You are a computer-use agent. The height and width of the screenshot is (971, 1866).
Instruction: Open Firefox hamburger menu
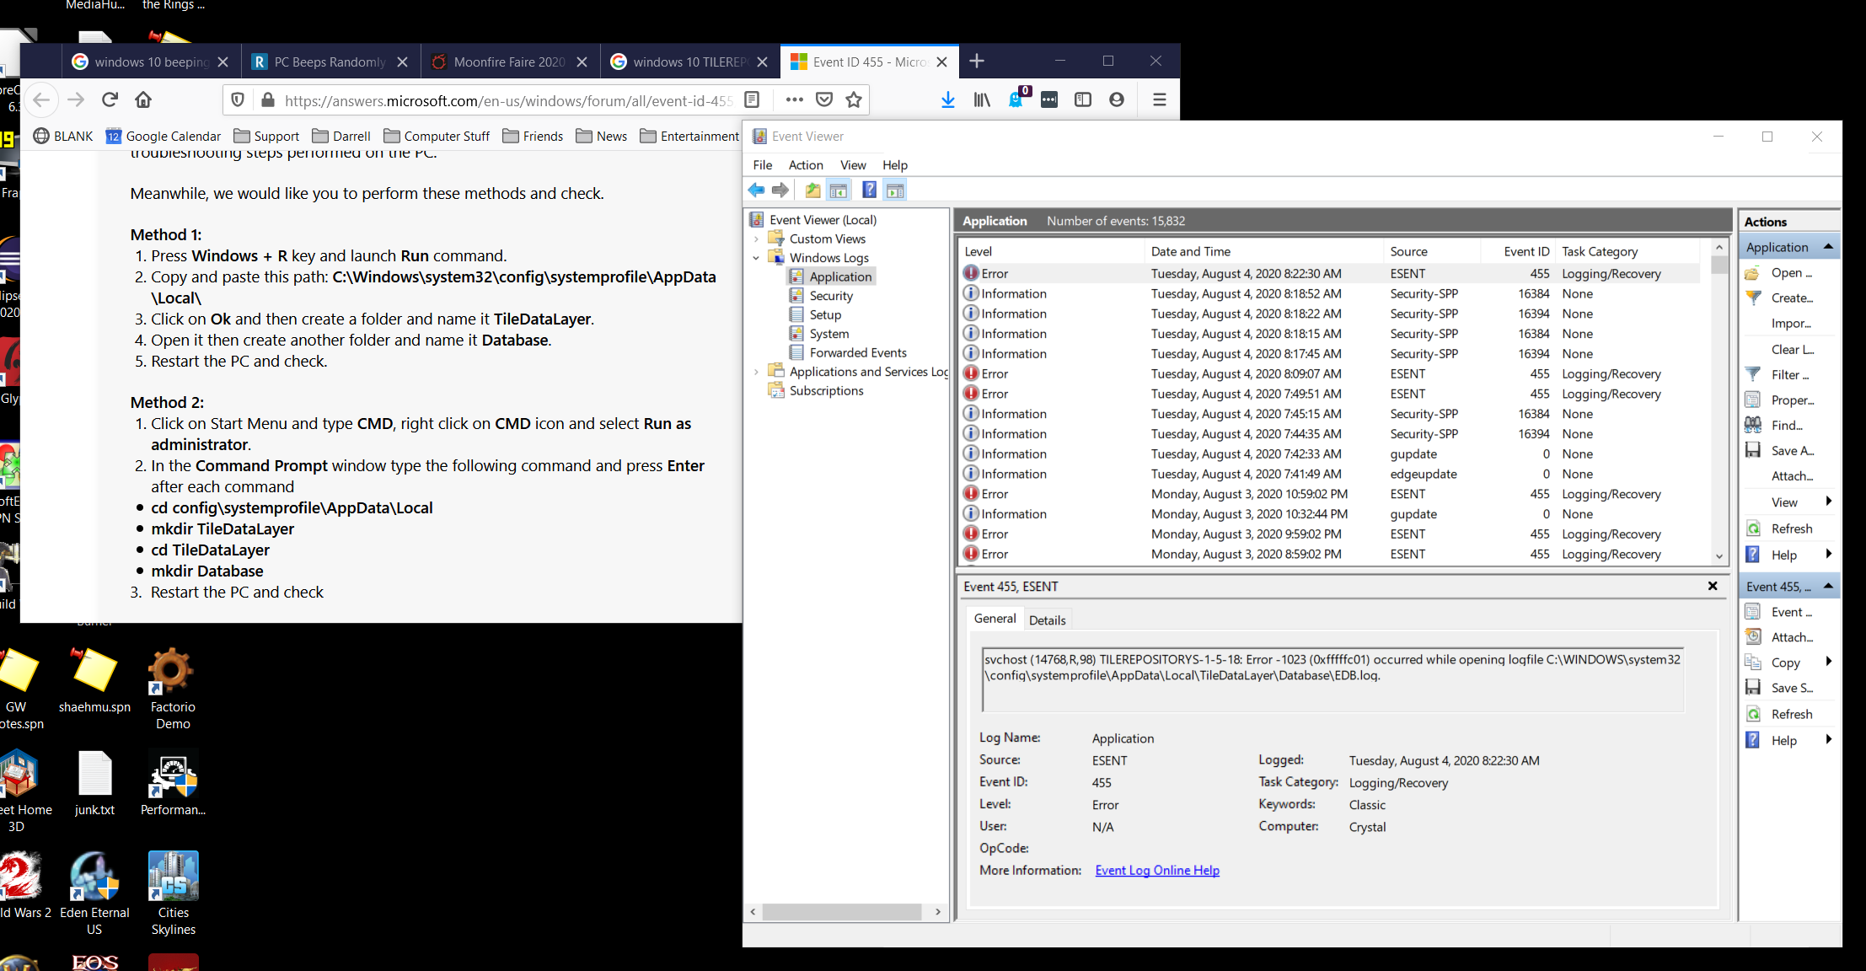1159,100
